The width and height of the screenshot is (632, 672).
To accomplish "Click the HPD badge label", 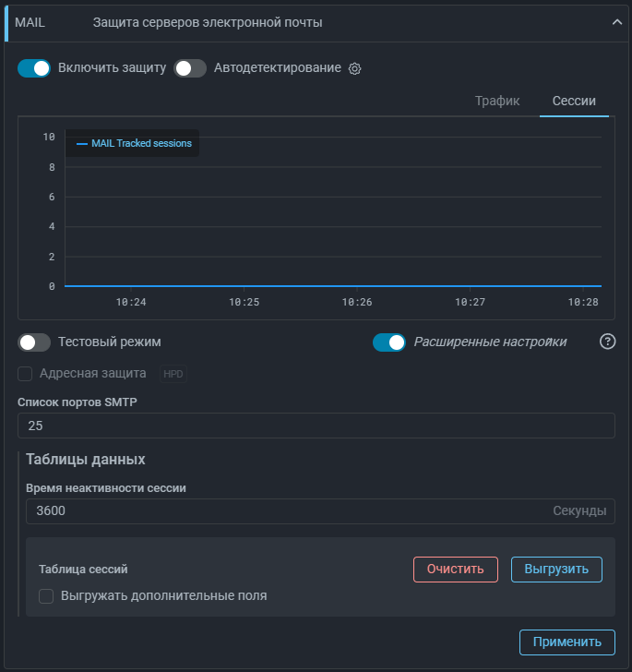I will (x=173, y=374).
